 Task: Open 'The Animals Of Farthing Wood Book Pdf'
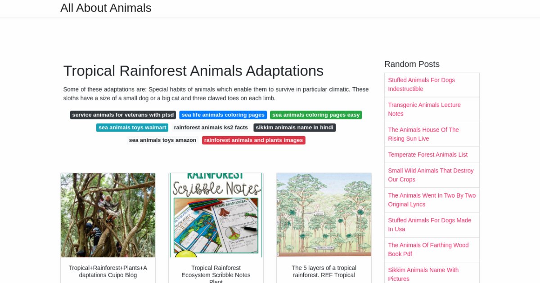pyautogui.click(x=428, y=249)
